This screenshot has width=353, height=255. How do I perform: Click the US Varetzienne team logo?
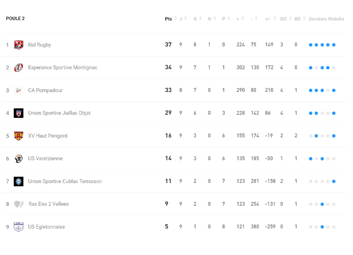tap(18, 159)
